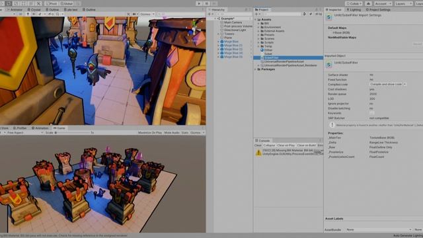Open the Scene view camera settings icon
Image resolution: width=423 pixels, height=238 pixels.
pyautogui.click(x=135, y=14)
